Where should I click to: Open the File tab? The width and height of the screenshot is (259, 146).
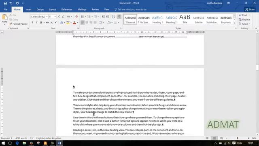click(5, 10)
